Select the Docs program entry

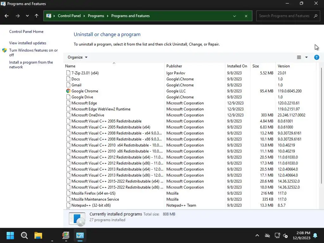pos(75,79)
